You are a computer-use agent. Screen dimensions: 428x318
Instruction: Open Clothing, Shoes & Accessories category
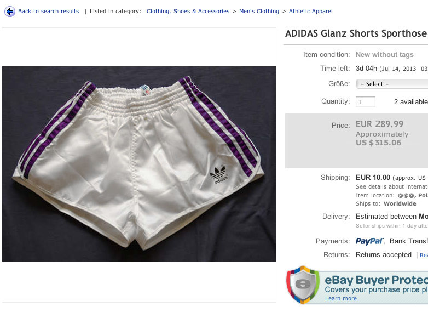tap(188, 11)
